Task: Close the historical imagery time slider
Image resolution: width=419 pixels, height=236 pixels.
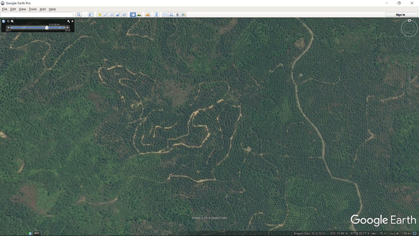Action: click(72, 21)
